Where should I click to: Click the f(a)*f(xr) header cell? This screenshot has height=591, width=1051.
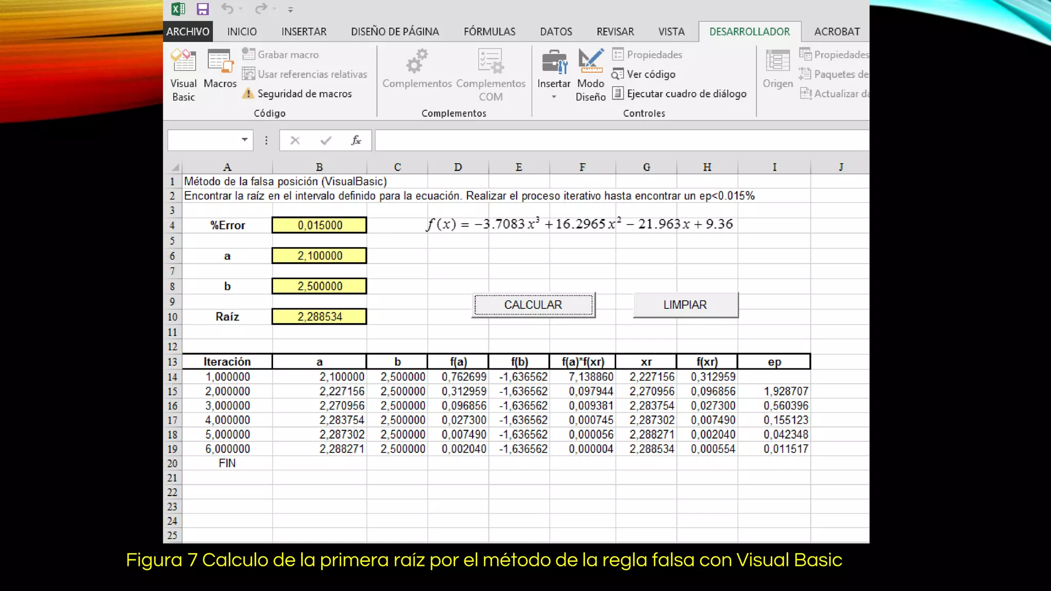pos(582,362)
